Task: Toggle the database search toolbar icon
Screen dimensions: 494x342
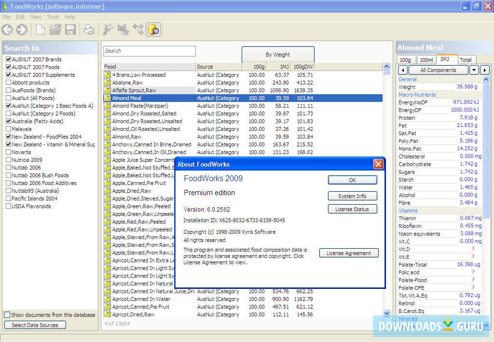Action: click(153, 30)
